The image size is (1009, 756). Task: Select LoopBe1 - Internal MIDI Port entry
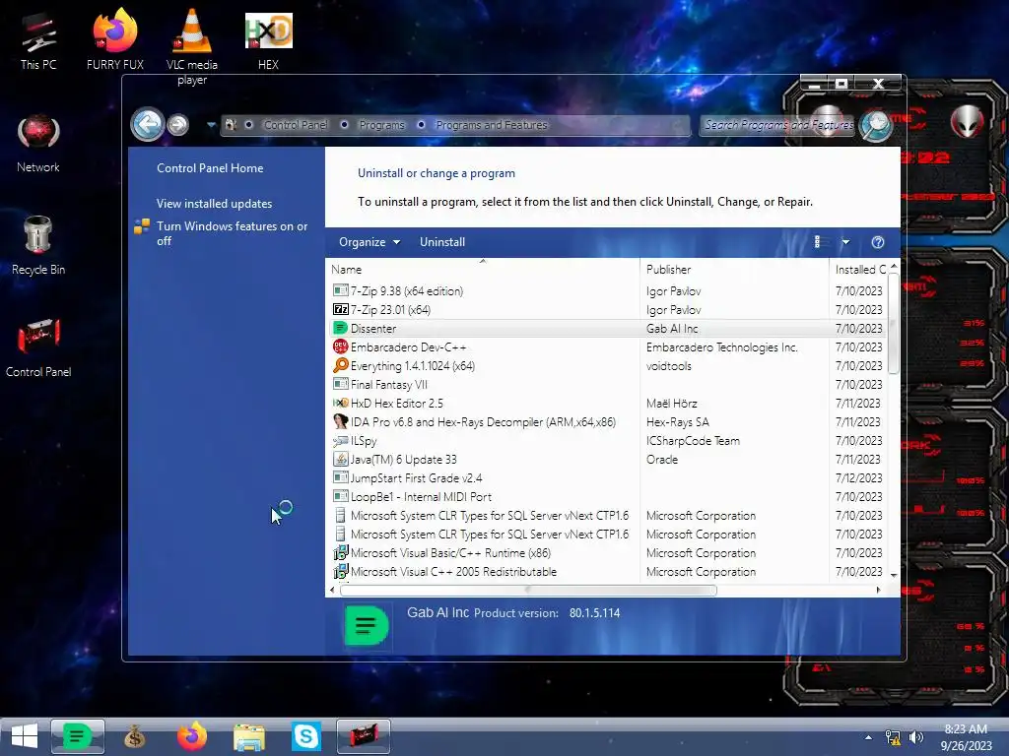pyautogui.click(x=607, y=497)
